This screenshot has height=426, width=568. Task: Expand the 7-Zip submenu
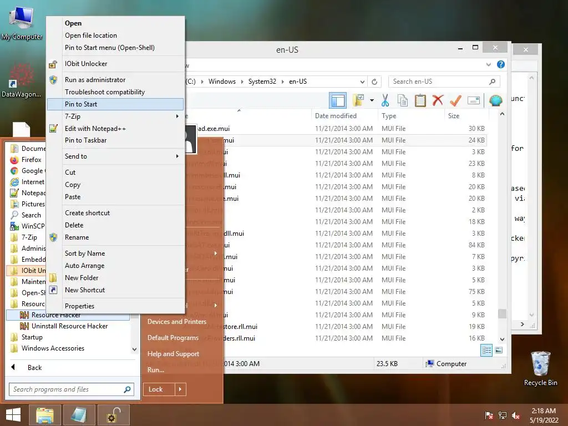[115, 116]
